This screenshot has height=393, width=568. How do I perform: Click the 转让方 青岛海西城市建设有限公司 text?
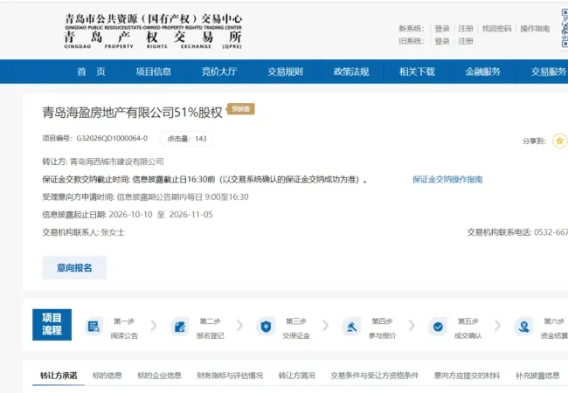pyautogui.click(x=103, y=162)
